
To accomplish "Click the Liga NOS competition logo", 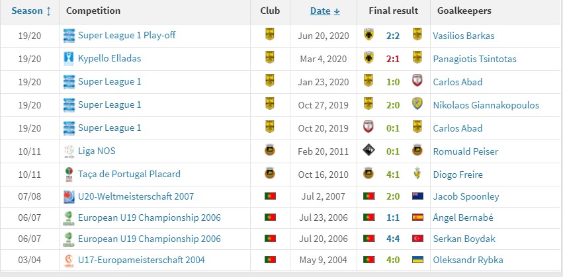I will point(69,151).
